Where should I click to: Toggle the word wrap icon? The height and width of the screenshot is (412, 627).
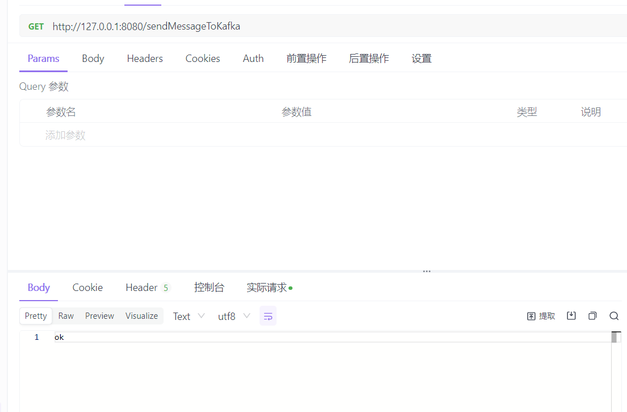(x=268, y=316)
